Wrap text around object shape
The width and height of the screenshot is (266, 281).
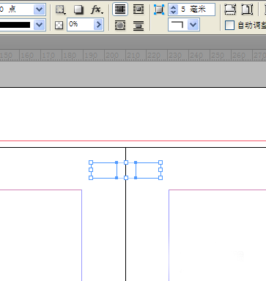click(120, 25)
